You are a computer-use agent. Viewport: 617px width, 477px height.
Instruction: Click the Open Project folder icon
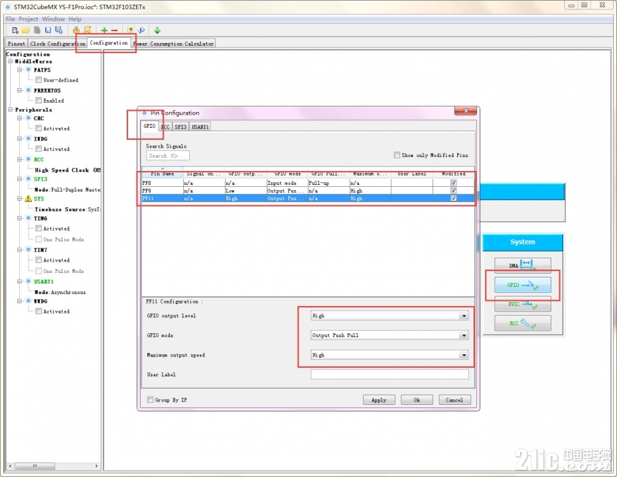click(x=26, y=30)
